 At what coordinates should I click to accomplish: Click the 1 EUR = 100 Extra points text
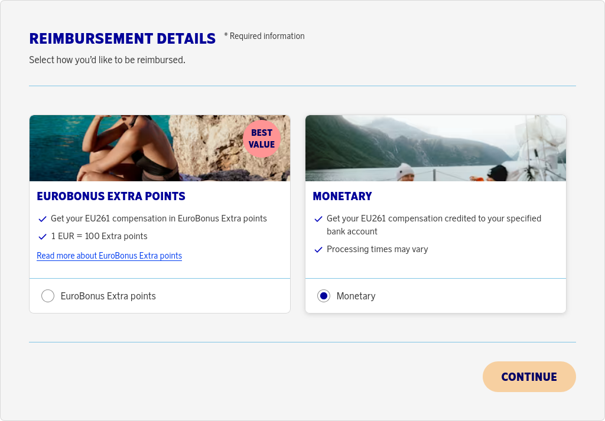tap(99, 236)
